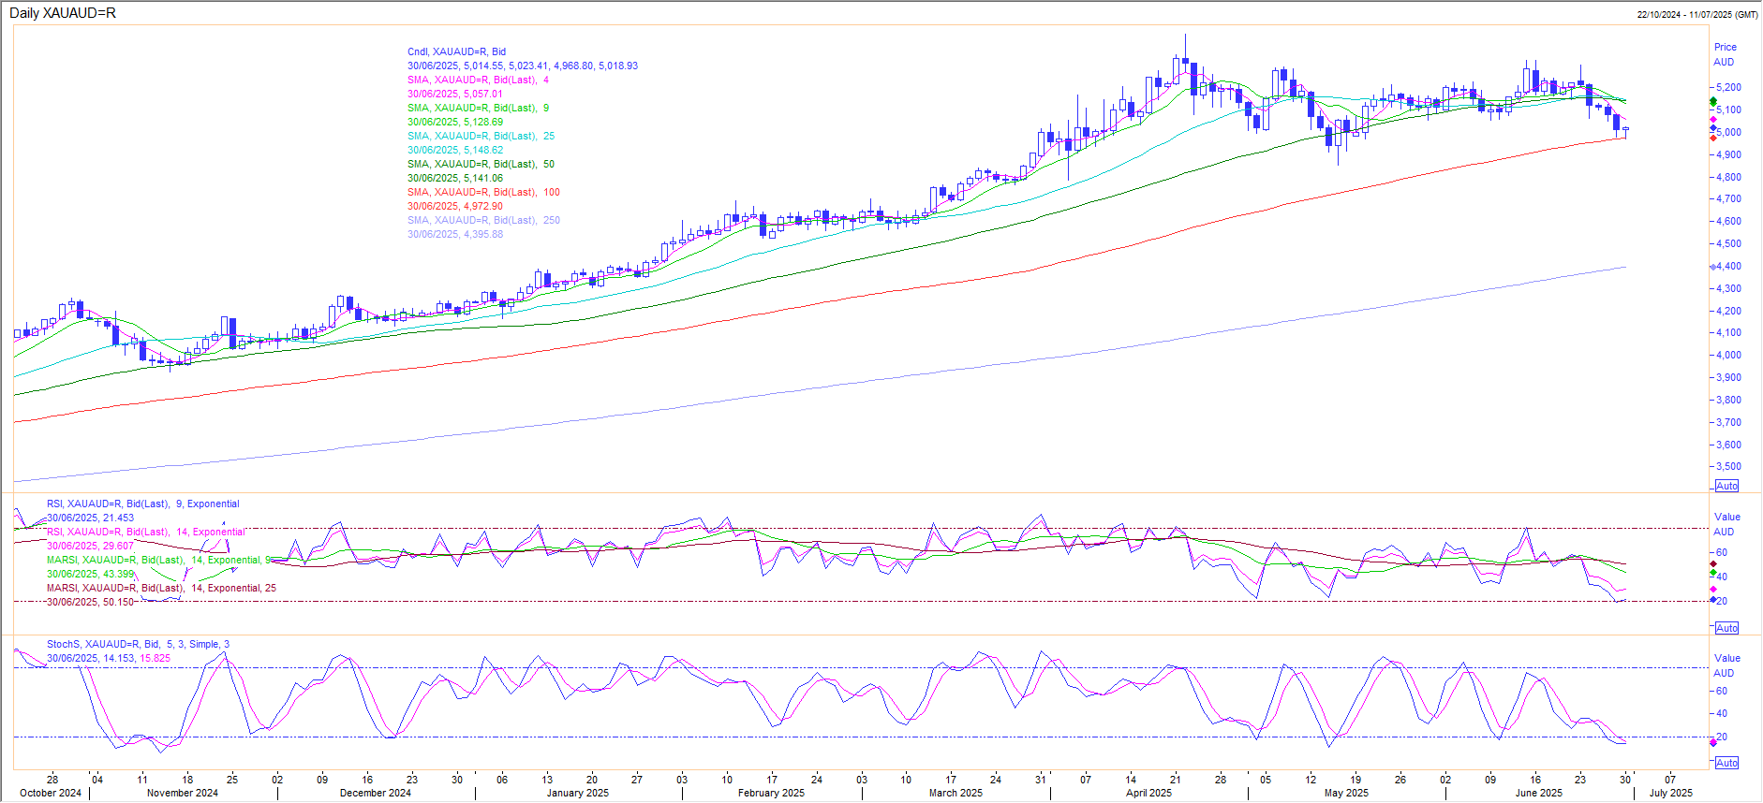1763x803 pixels.
Task: Click the November 2024 month label
Action: (x=183, y=793)
